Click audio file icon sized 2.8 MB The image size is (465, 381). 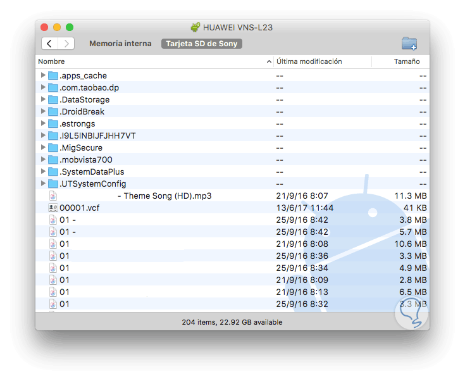coord(53,280)
